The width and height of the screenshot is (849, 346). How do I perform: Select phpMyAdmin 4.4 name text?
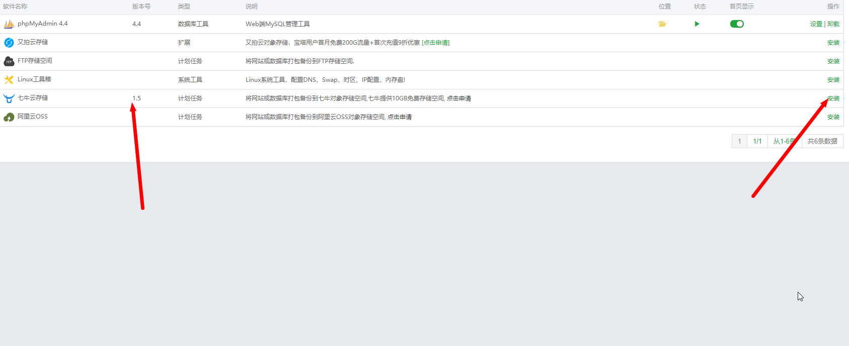point(42,24)
